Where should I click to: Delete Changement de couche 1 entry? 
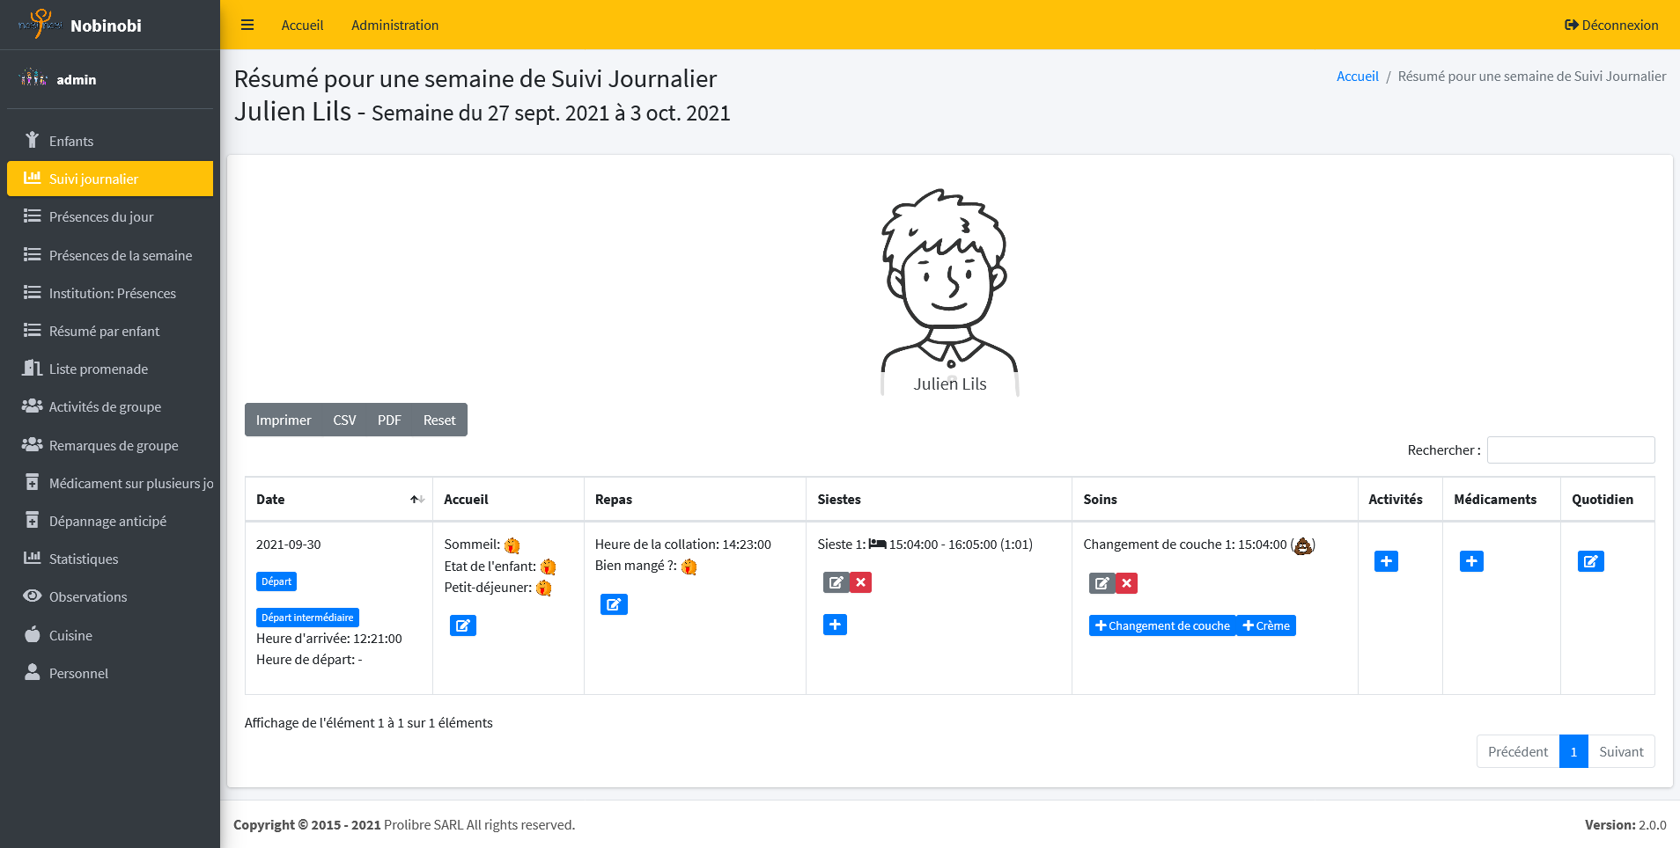[1127, 583]
